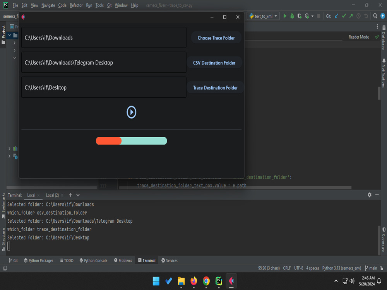Image resolution: width=387 pixels, height=290 pixels.
Task: Push commits using the Git arrow icon
Action: [x=351, y=16]
